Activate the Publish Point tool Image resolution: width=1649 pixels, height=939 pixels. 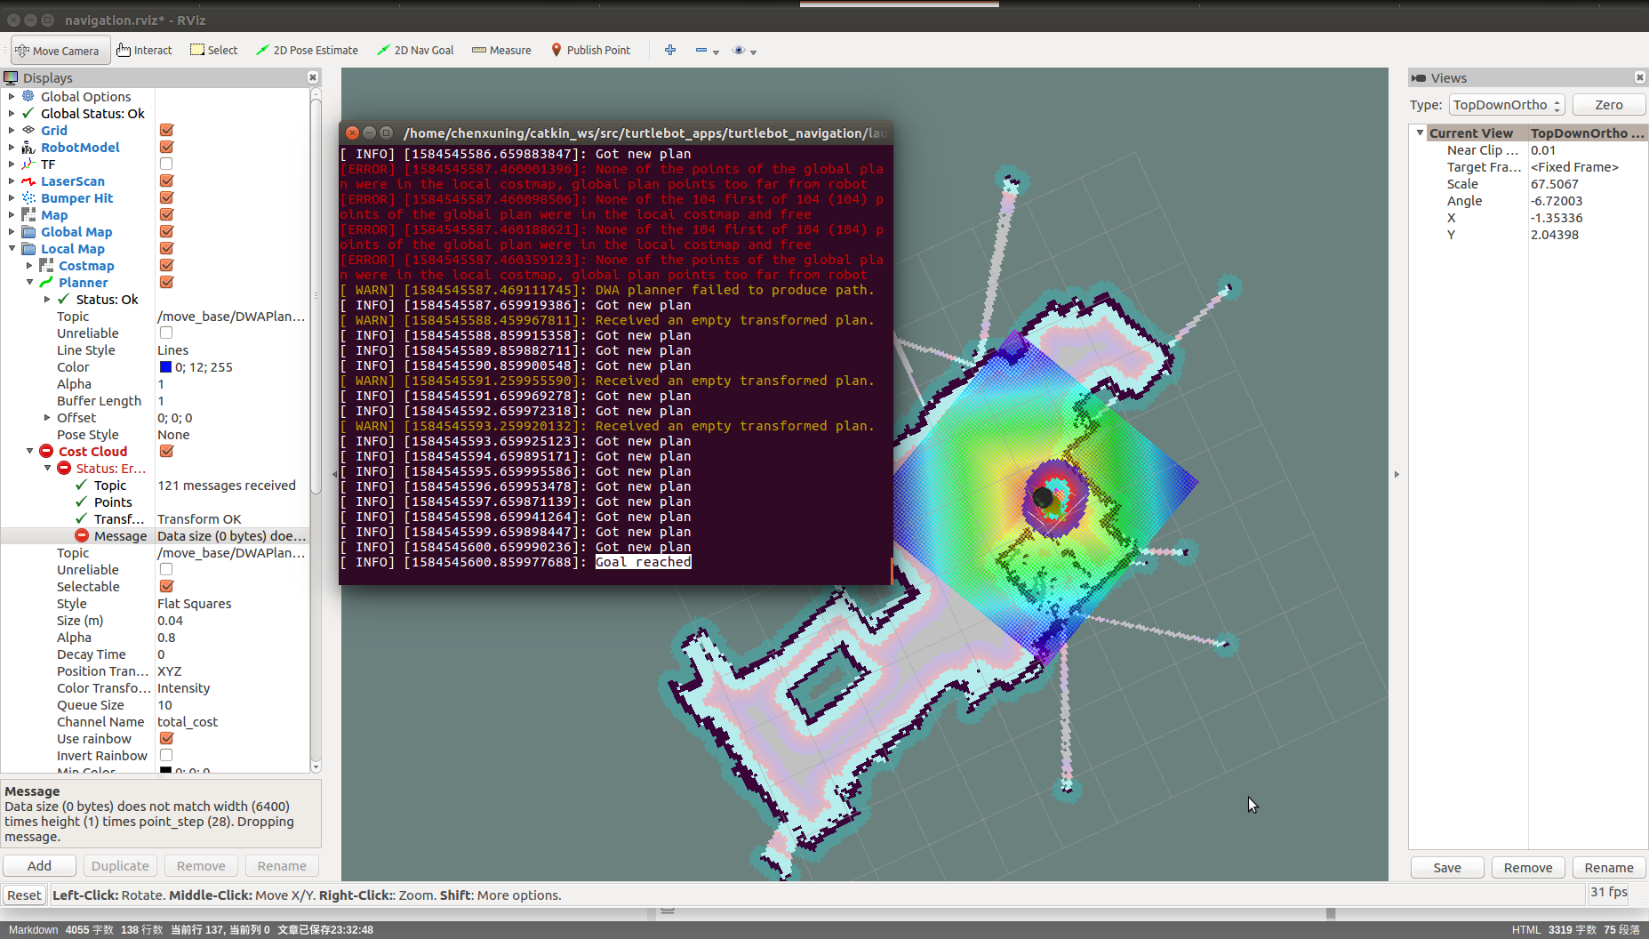[x=590, y=51]
